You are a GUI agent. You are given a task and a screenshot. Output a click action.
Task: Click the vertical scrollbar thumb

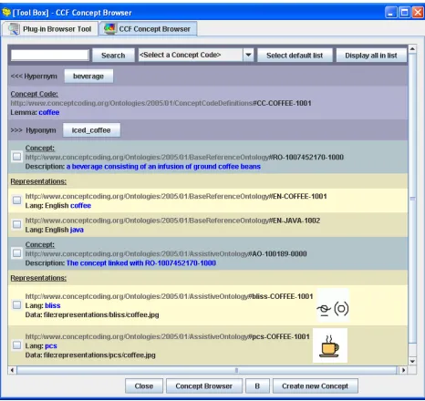(412, 199)
